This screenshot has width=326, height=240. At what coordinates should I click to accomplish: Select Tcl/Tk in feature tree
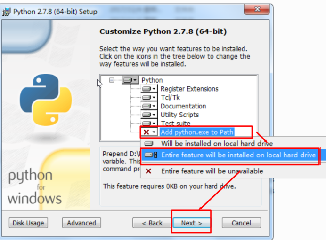tap(170, 97)
